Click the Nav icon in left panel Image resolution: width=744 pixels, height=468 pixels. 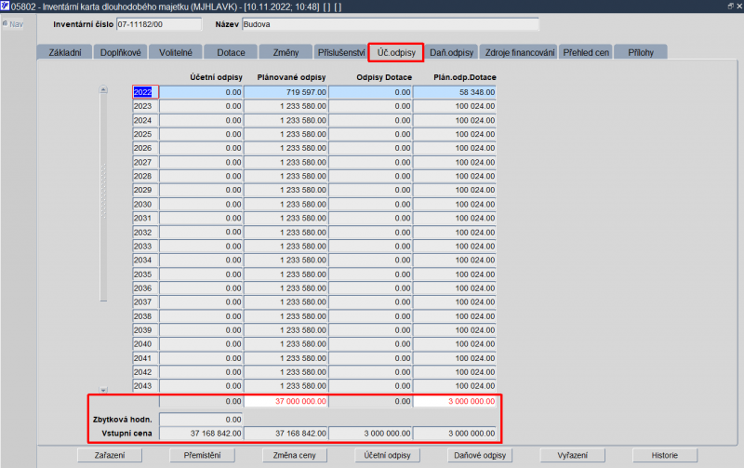tap(5, 24)
